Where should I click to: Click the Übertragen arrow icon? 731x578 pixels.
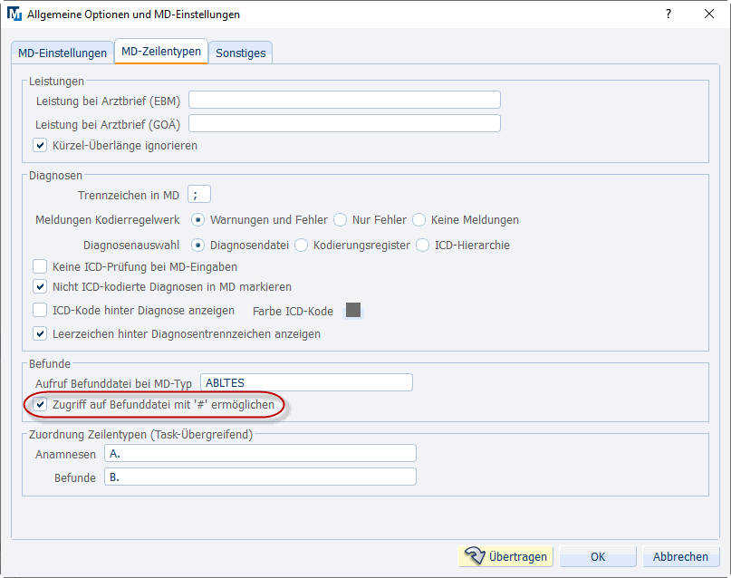point(475,556)
